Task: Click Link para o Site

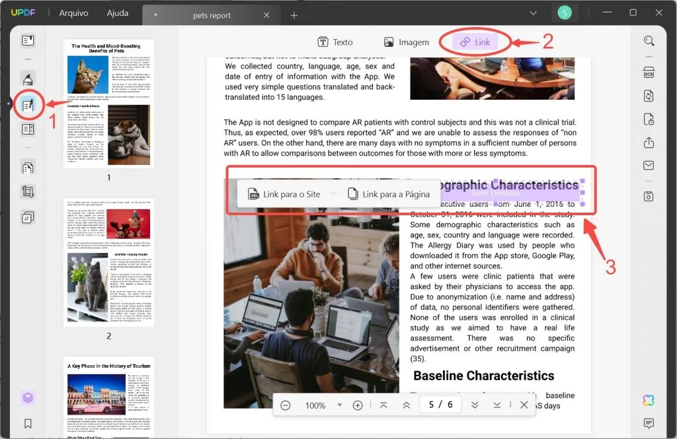Action: [285, 193]
